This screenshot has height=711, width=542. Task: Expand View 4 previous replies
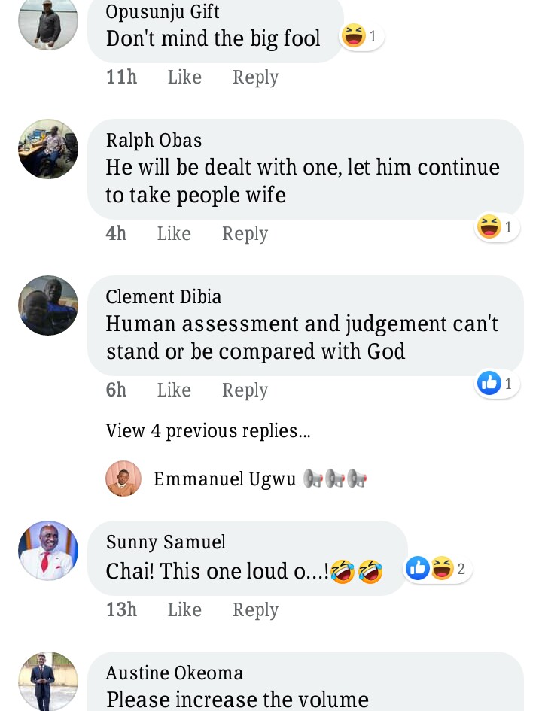coord(209,431)
